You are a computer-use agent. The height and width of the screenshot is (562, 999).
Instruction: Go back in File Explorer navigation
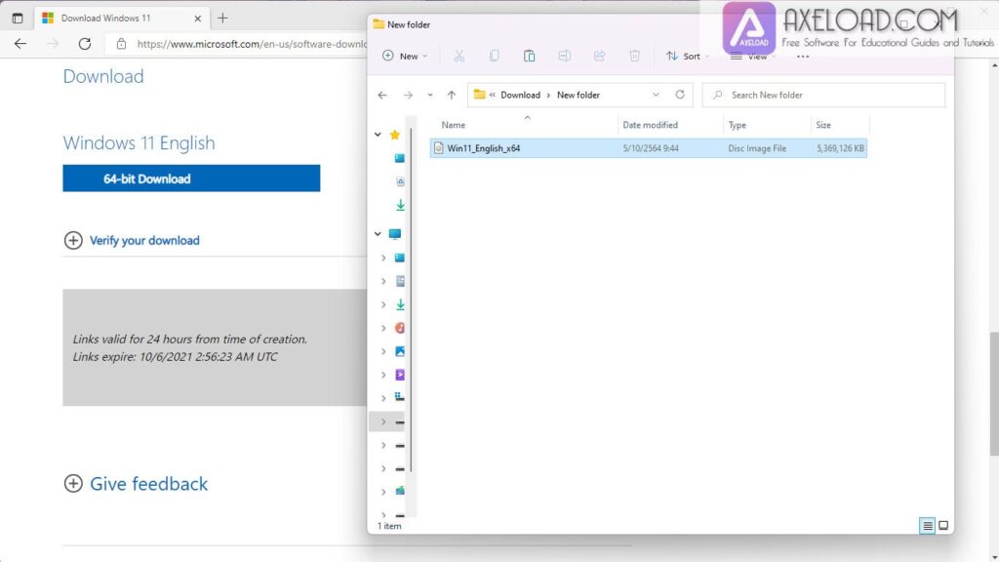point(382,95)
